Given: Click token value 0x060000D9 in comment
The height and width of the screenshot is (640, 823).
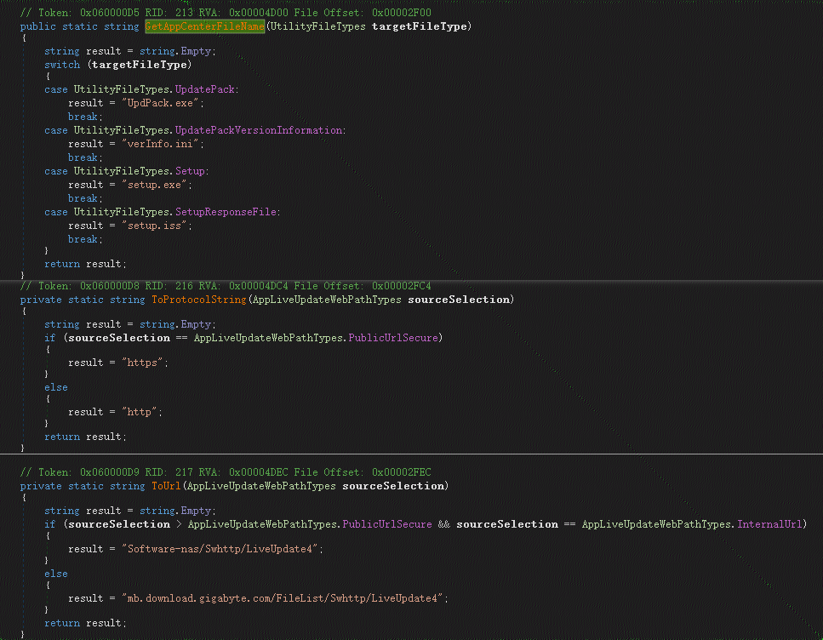Looking at the screenshot, I should coord(110,472).
